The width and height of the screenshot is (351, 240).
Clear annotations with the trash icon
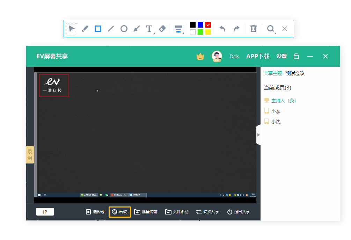point(253,28)
